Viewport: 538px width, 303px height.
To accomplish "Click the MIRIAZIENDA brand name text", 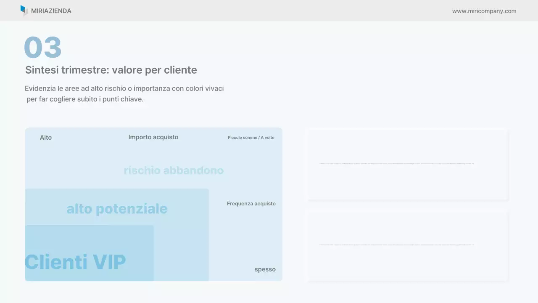I will pos(51,11).
